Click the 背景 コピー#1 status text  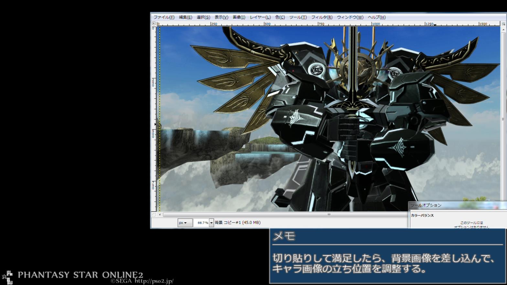(238, 223)
